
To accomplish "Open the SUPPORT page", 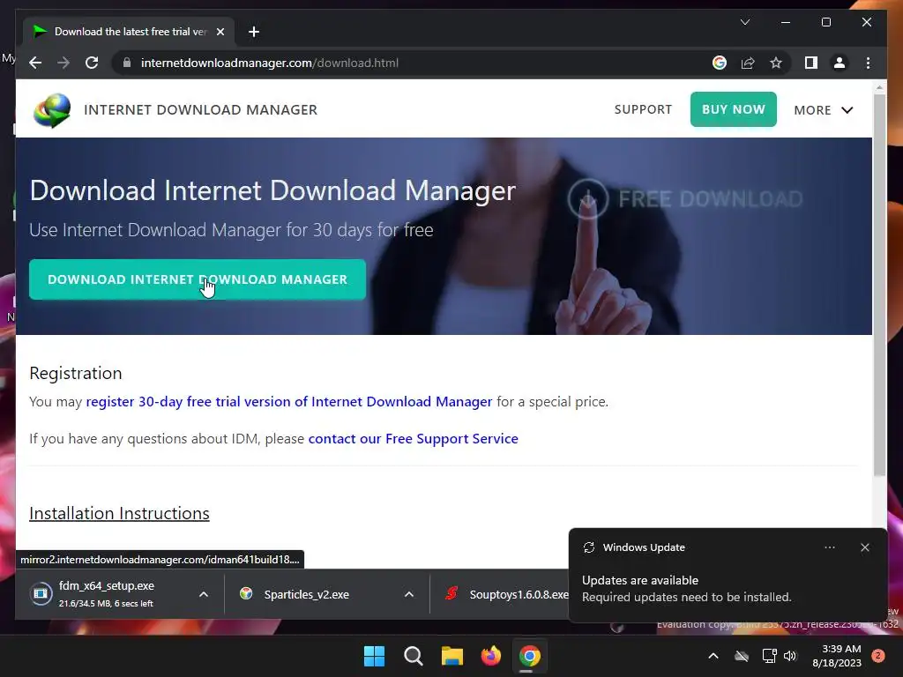I will (x=643, y=109).
